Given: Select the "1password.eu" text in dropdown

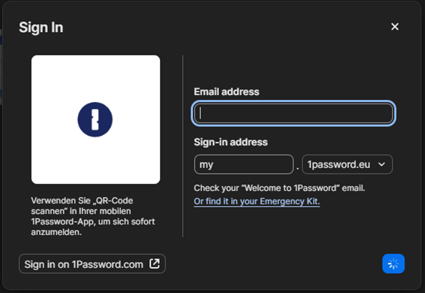Looking at the screenshot, I should (x=339, y=164).
